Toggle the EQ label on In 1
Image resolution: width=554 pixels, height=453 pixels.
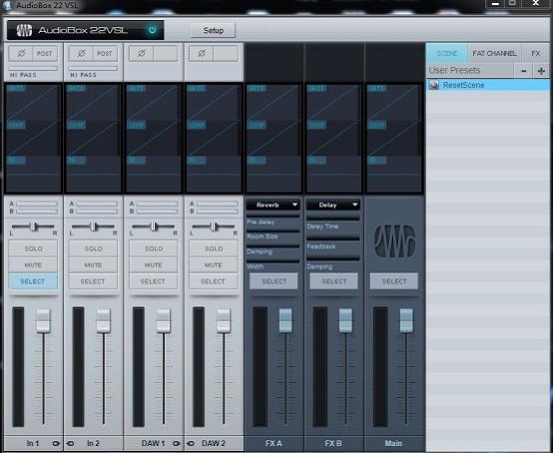click(x=16, y=161)
